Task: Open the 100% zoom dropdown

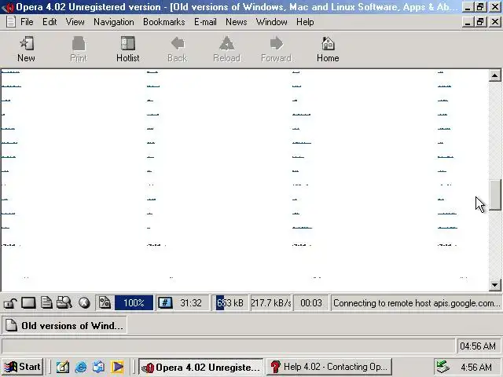Action: [134, 303]
